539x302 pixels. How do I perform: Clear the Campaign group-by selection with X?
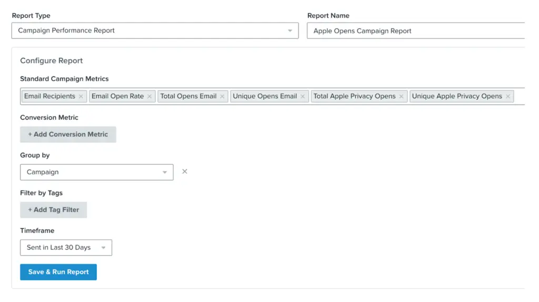(x=185, y=172)
